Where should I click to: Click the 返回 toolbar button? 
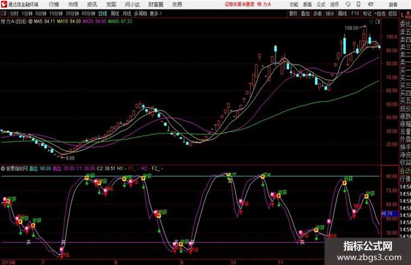click(x=392, y=13)
